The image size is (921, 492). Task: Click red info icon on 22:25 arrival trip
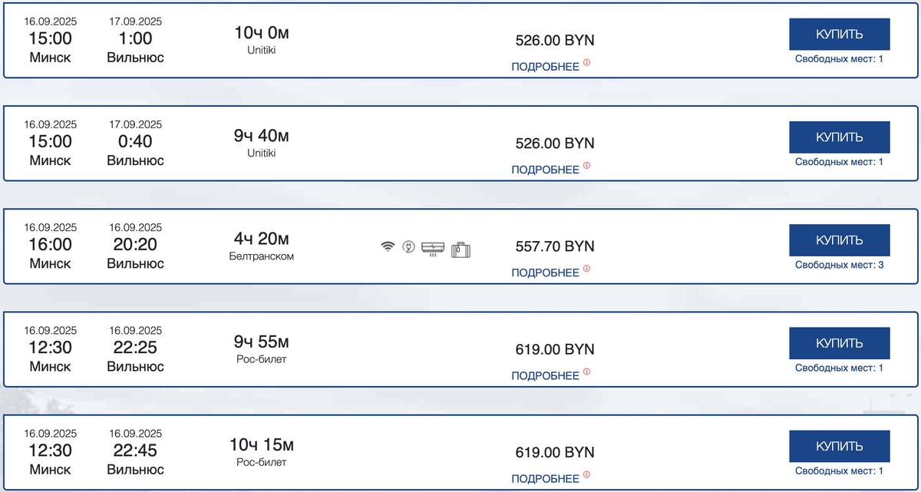click(x=587, y=371)
